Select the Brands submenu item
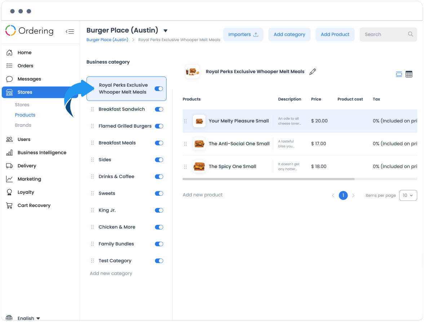This screenshot has width=424, height=322. click(23, 125)
